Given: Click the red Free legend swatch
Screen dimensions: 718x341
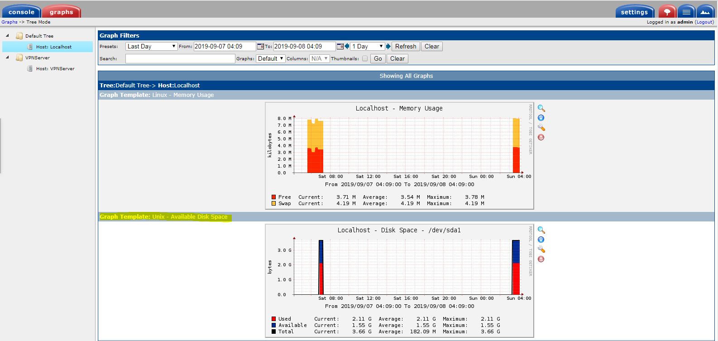Looking at the screenshot, I should 273,197.
